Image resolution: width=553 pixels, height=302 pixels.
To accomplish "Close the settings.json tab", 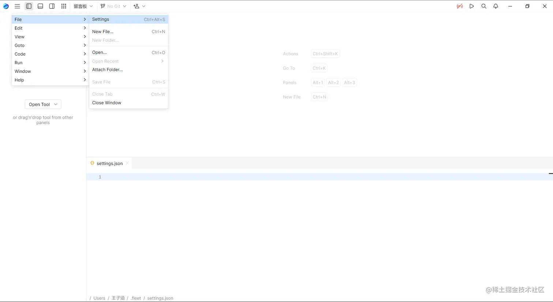I will pyautogui.click(x=127, y=163).
